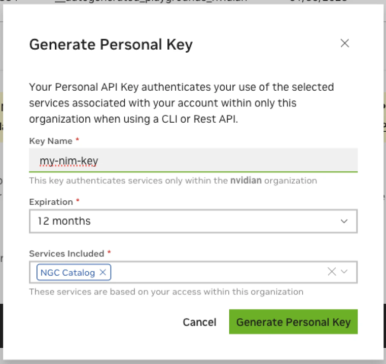Click the Key Name field label
This screenshot has width=386, height=364.
click(51, 141)
